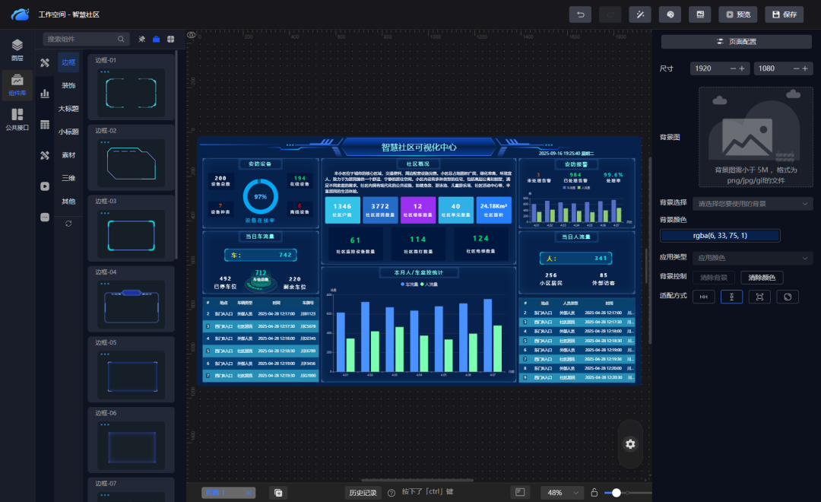Select the blue toolbox icon beside search
The image size is (821, 502).
156,40
